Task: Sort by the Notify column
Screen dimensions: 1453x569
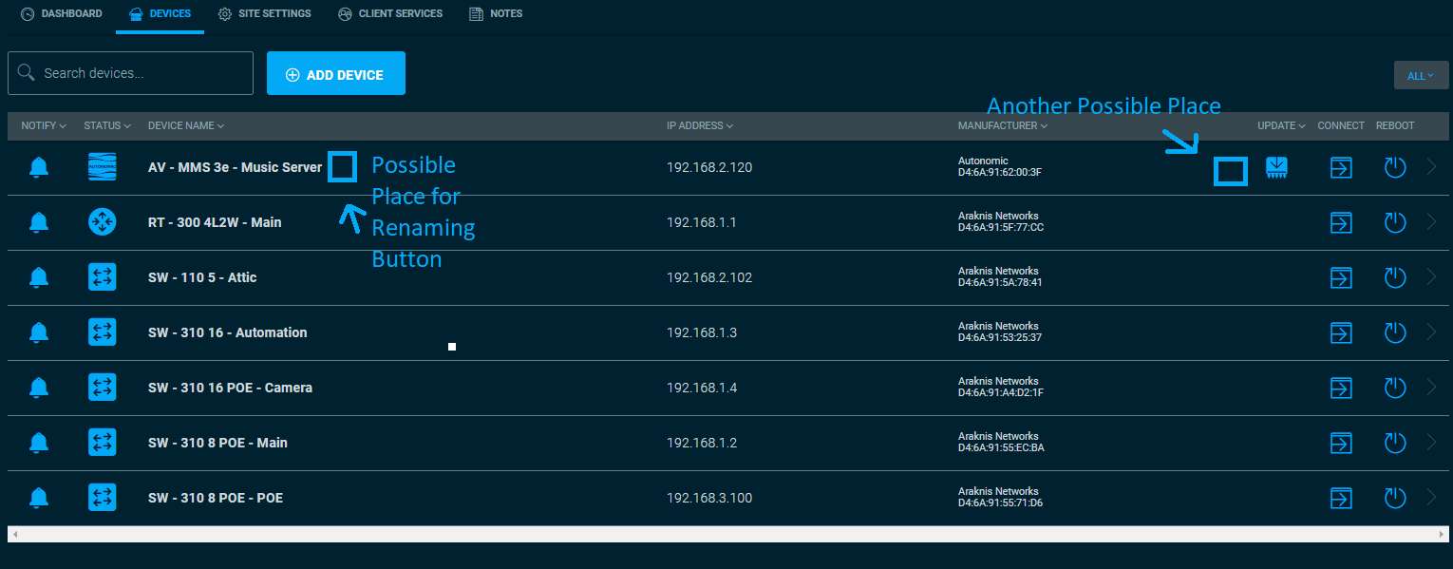Action: tap(44, 125)
